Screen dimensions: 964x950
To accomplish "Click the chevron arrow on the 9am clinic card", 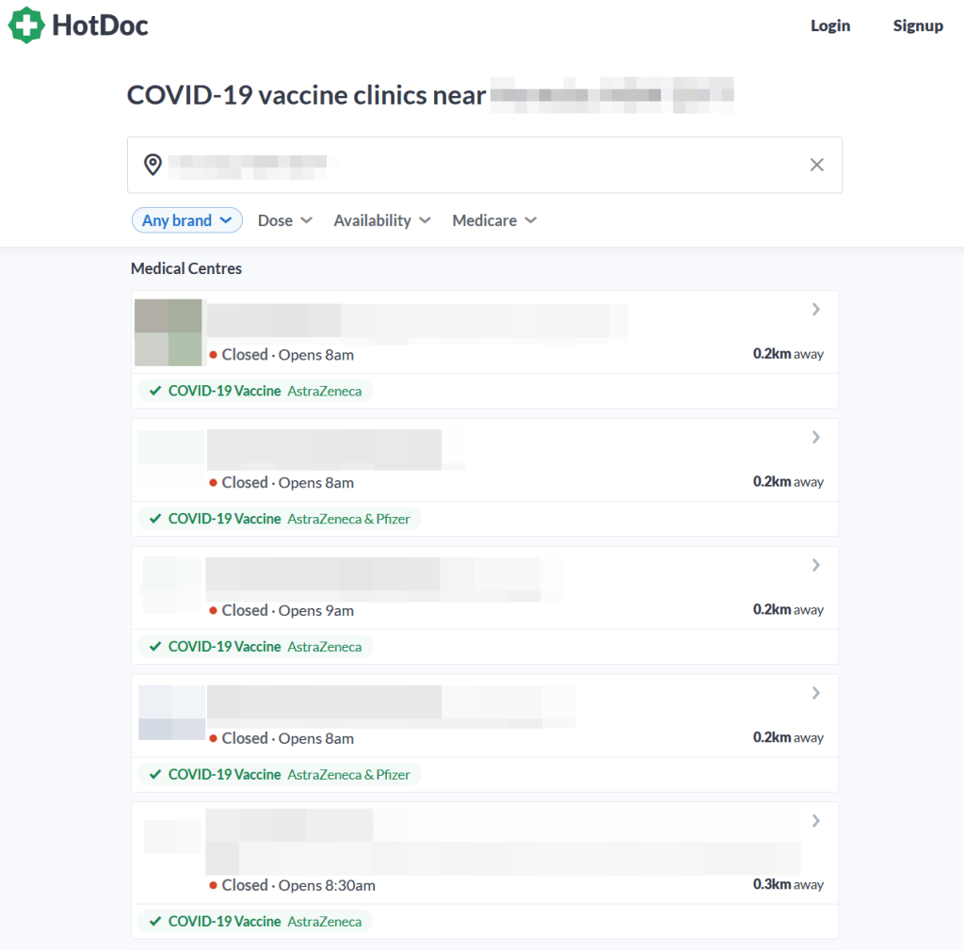I will (815, 566).
